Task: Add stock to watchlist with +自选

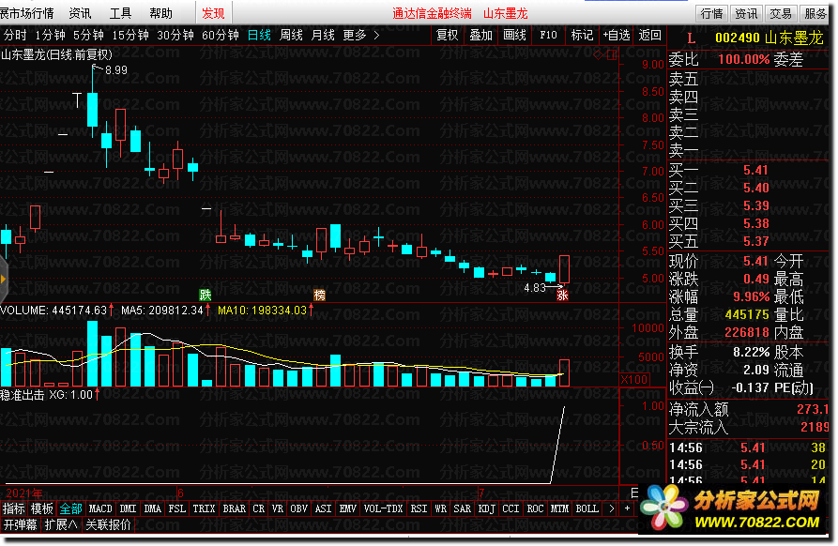Action: click(617, 36)
